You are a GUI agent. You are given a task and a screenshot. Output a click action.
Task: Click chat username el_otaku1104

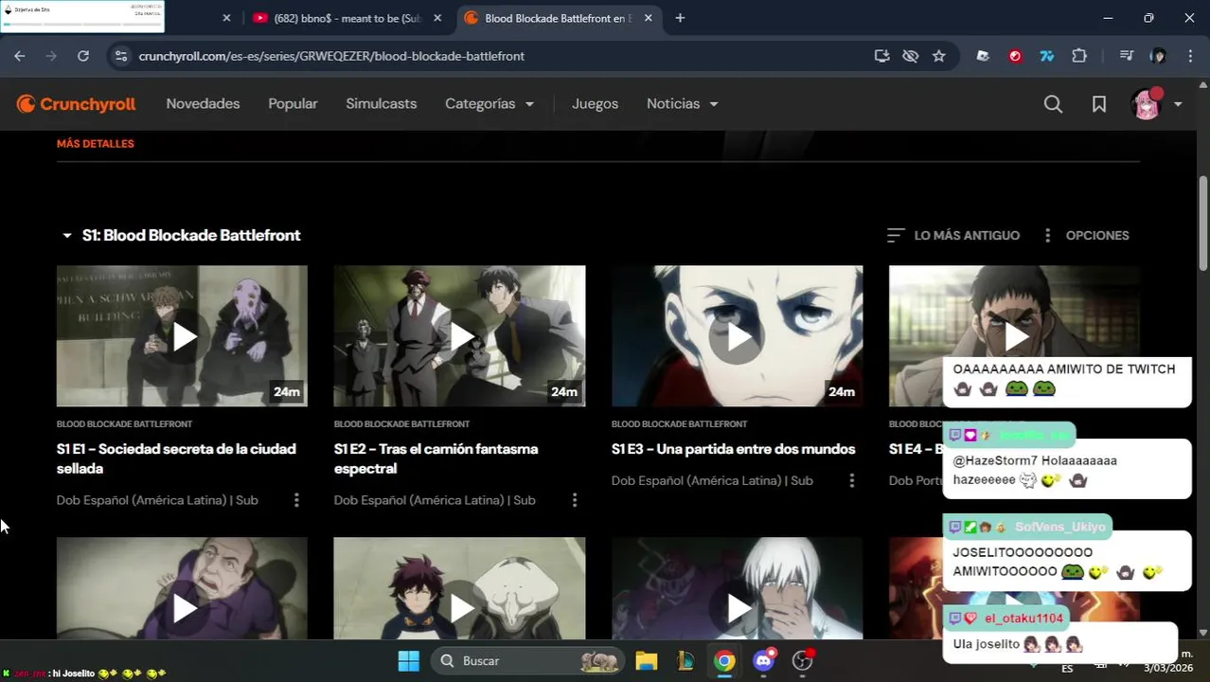click(x=1023, y=619)
